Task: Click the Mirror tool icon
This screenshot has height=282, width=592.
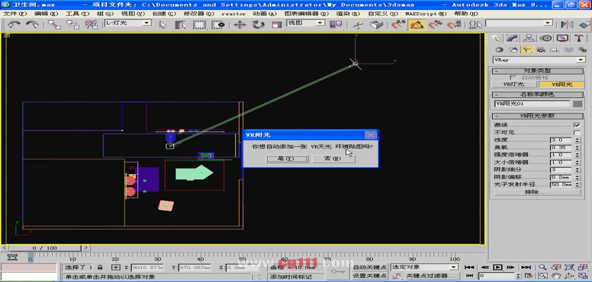Action: tap(567, 25)
